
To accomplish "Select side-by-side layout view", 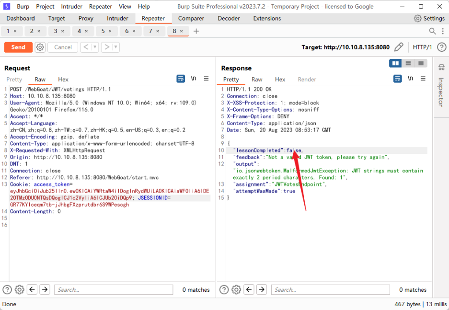I will pos(395,63).
